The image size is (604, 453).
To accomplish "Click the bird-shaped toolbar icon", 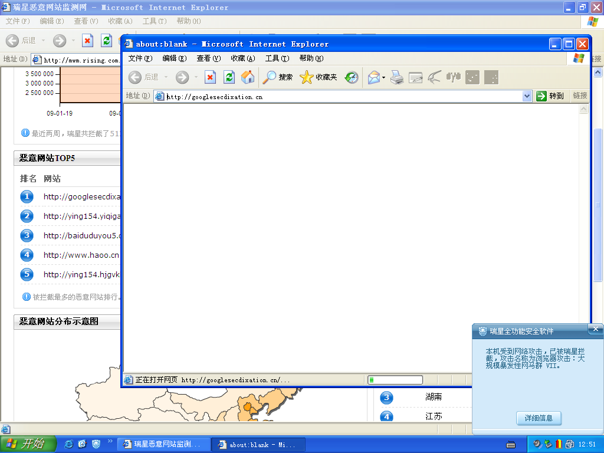I will (435, 77).
